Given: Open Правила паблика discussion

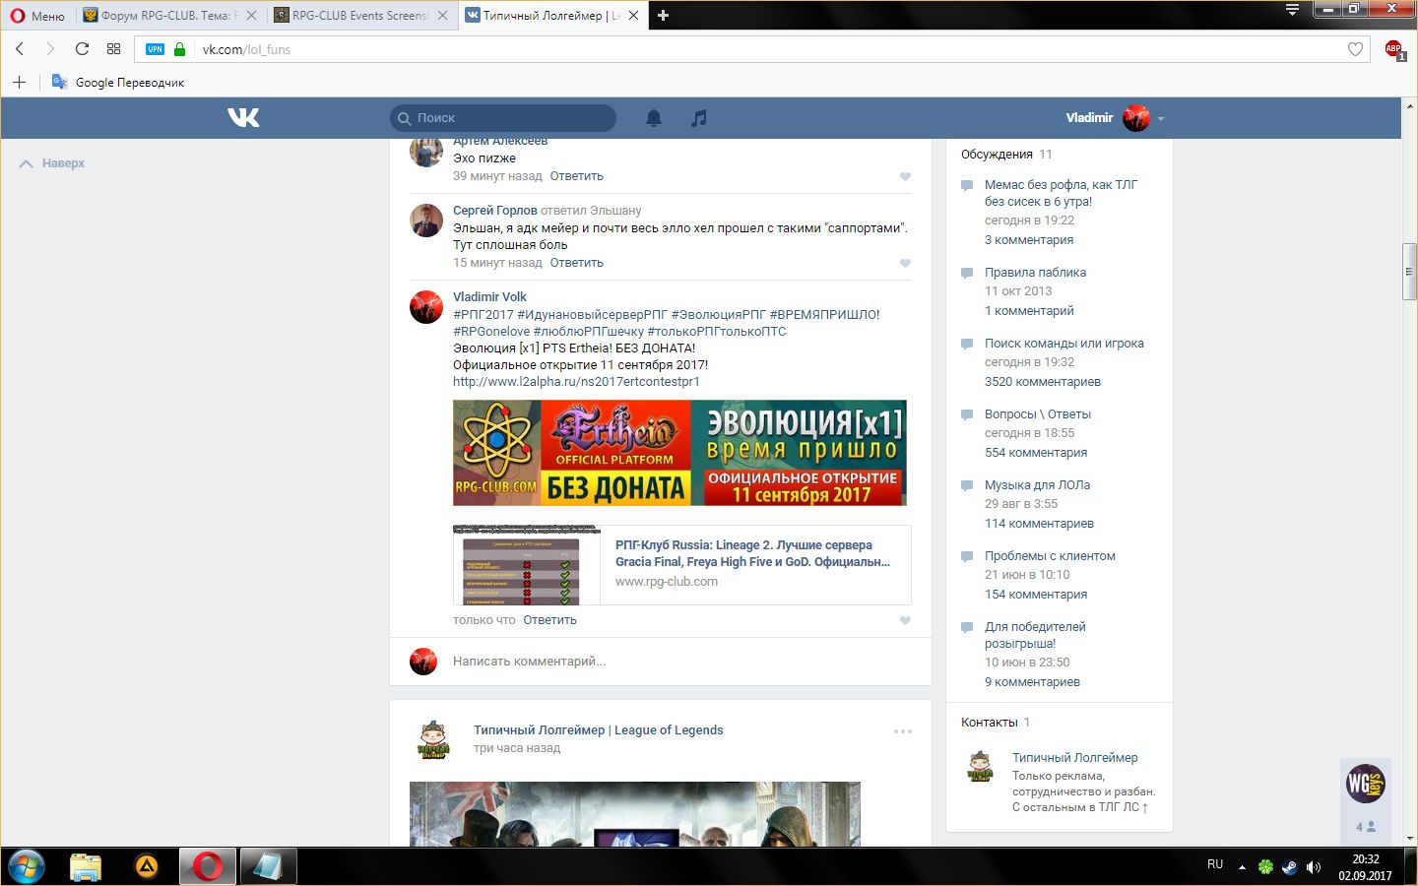Looking at the screenshot, I should [x=1035, y=273].
